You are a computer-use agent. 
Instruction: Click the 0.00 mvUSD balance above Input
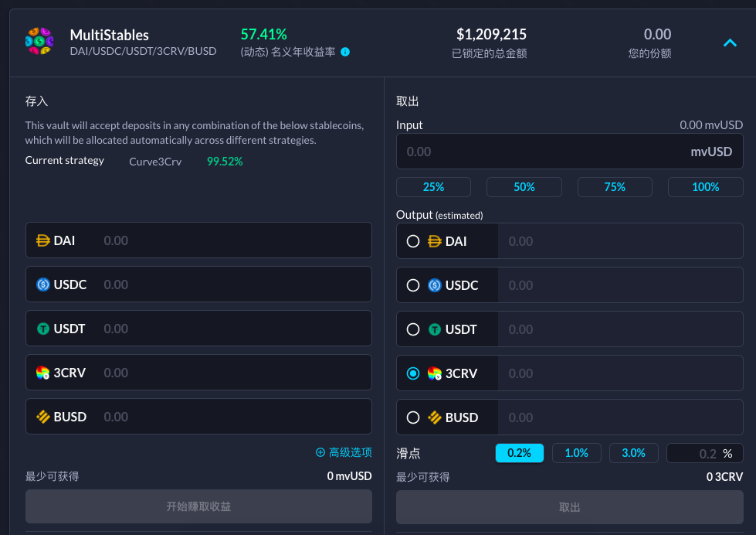tap(711, 125)
